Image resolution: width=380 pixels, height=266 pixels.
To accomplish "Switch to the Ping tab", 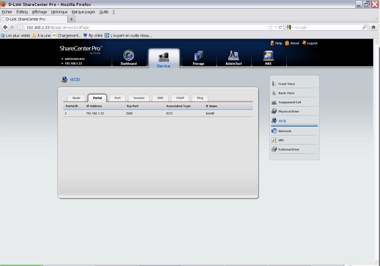I will [x=200, y=98].
